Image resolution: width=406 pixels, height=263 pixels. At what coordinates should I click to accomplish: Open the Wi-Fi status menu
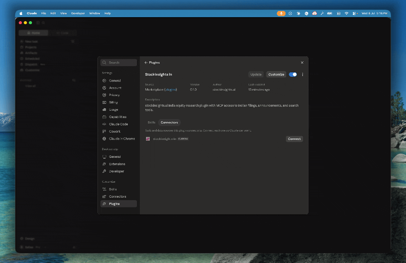346,14
